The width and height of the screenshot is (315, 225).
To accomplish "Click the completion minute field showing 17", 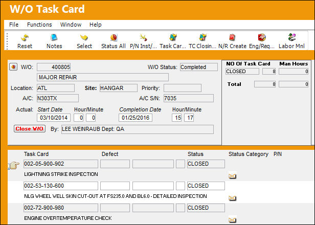I will pos(189,118).
